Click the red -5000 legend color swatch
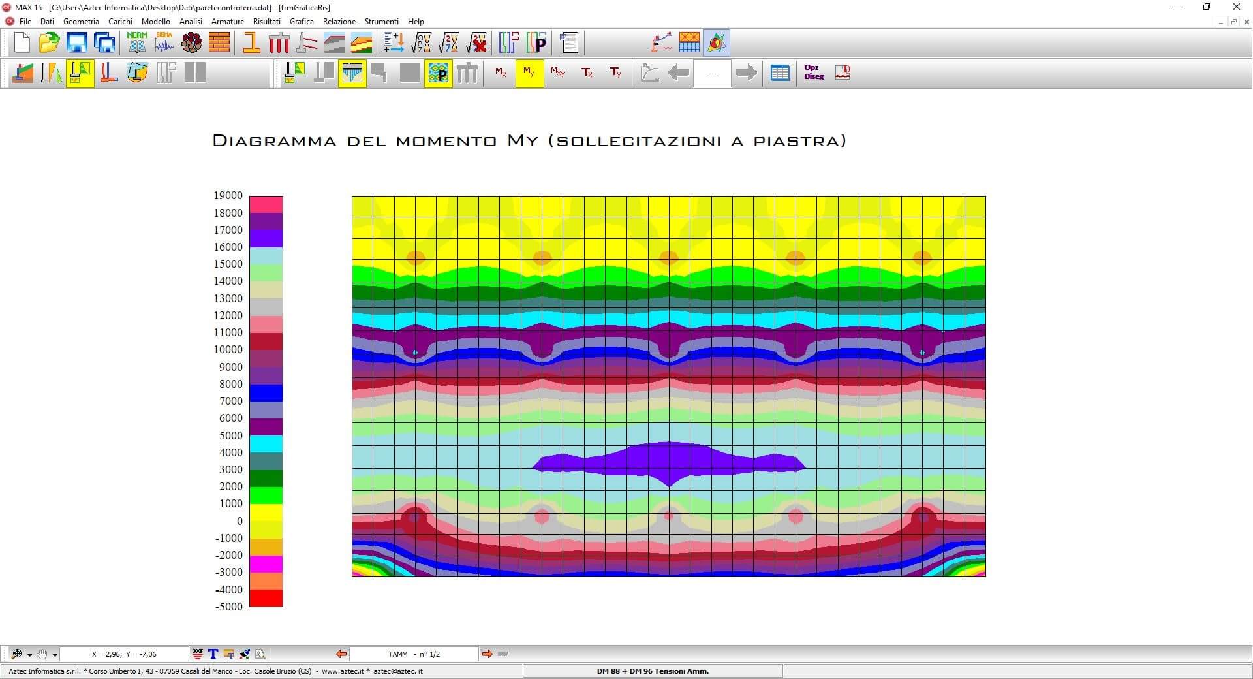 266,598
